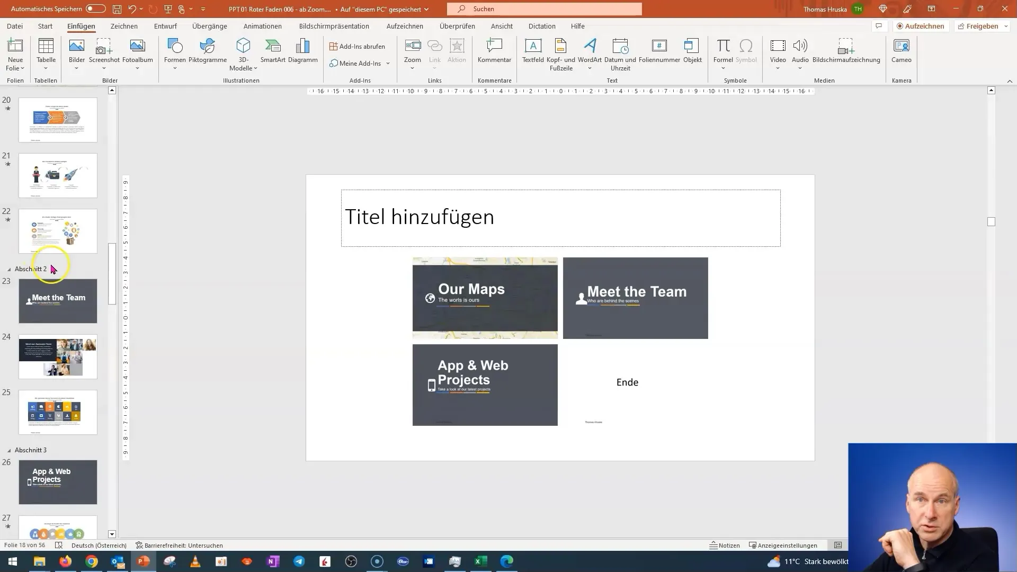
Task: Select slide 23 Meet the Team thumbnail
Action: click(x=58, y=301)
